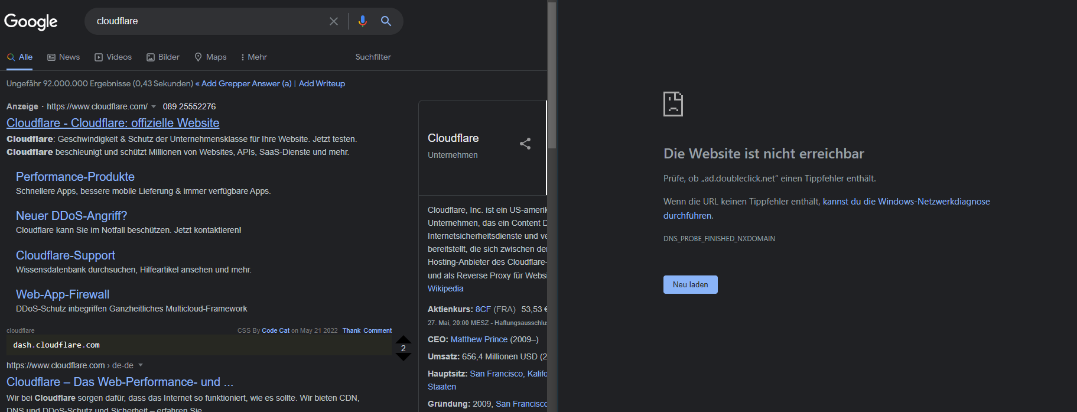Viewport: 1077px width, 412px height.
Task: Click the cloudflare search input field
Action: coord(210,21)
